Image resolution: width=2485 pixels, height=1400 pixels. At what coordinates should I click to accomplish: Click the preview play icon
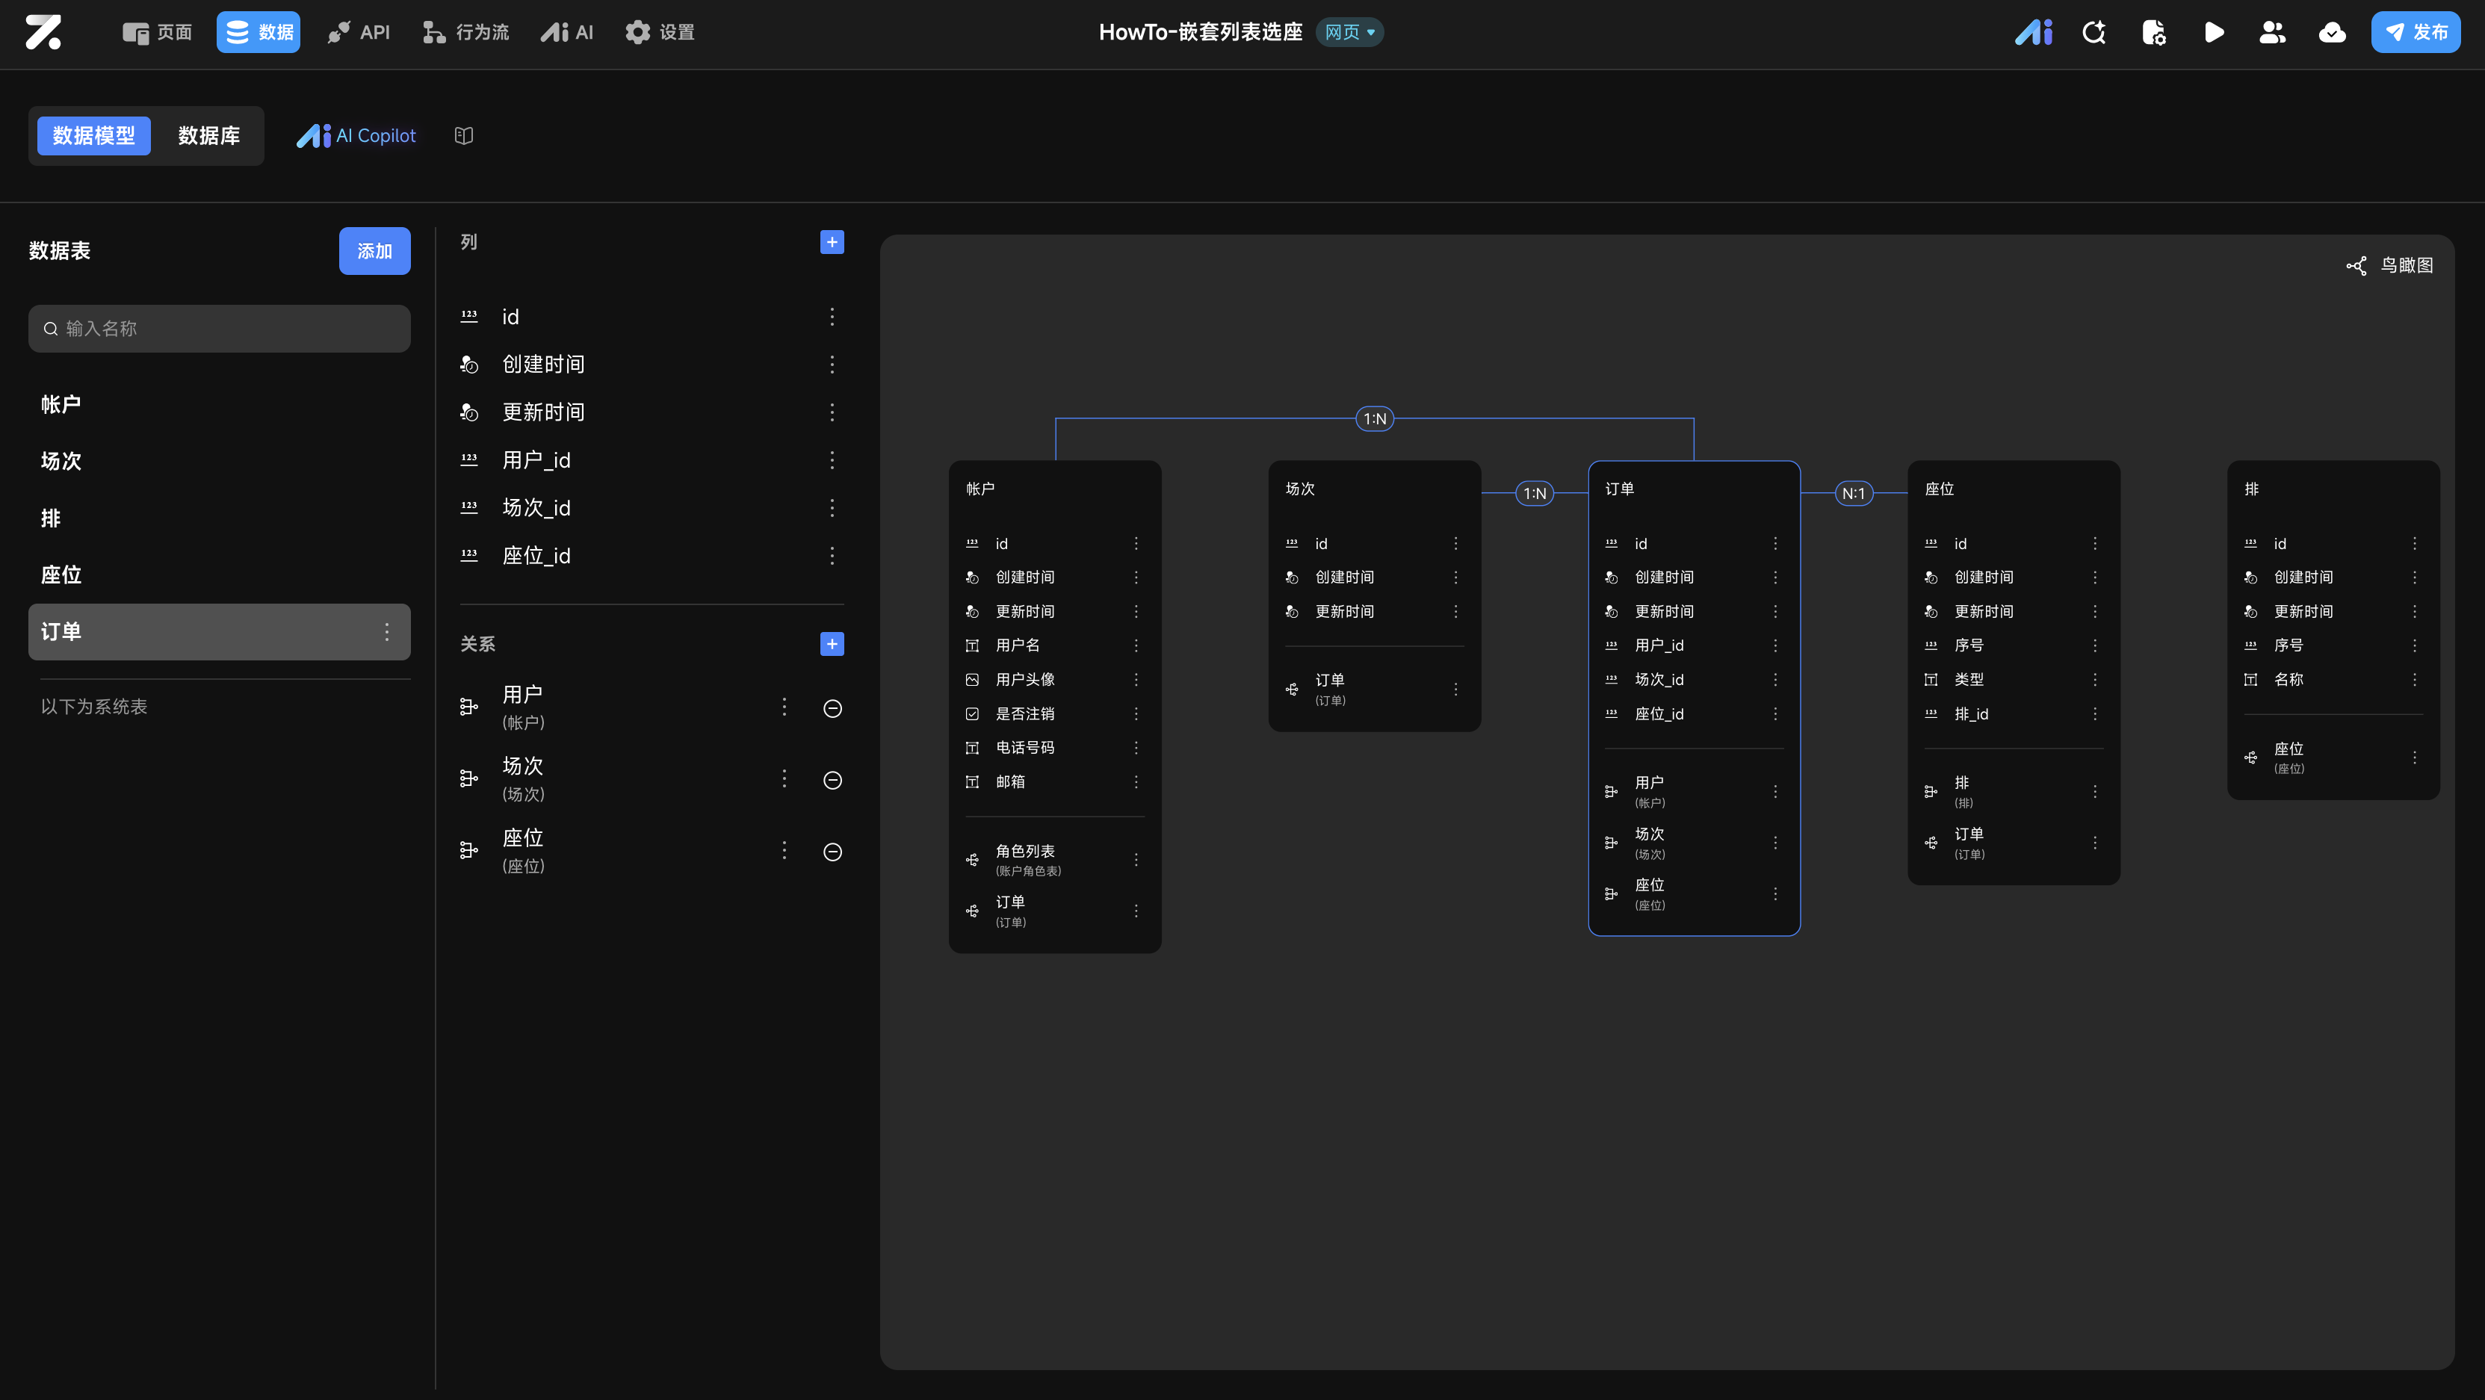tap(2213, 33)
